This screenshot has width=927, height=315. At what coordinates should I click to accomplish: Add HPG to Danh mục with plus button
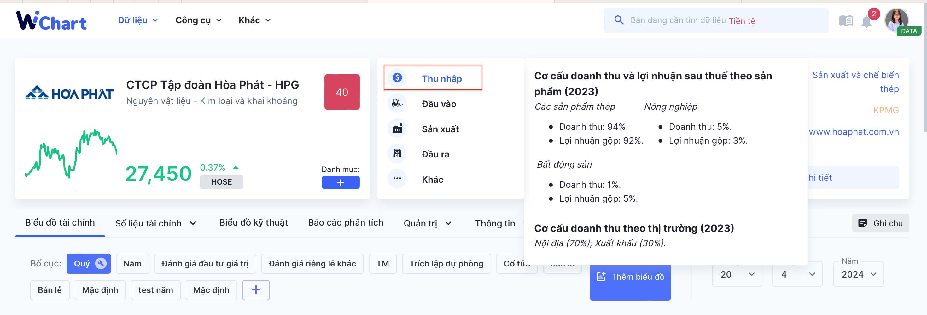point(341,182)
